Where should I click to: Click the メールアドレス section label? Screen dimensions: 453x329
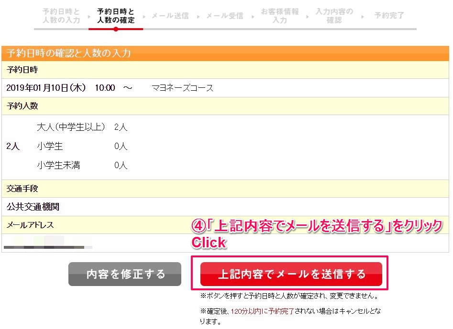pyautogui.click(x=30, y=225)
